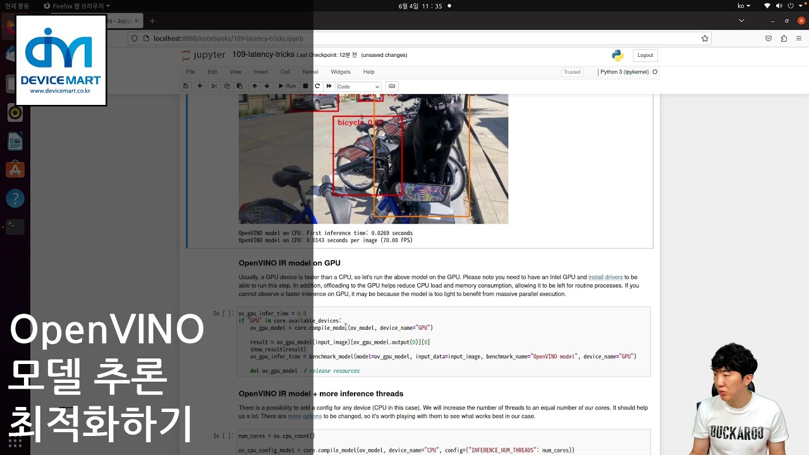
Task: Open the Firefox application hamburger menu
Action: click(799, 38)
